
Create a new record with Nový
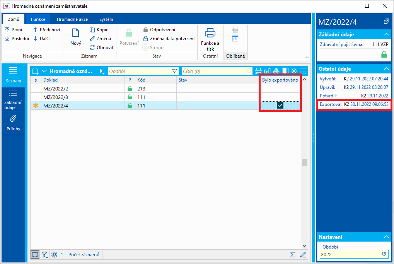coord(76,37)
